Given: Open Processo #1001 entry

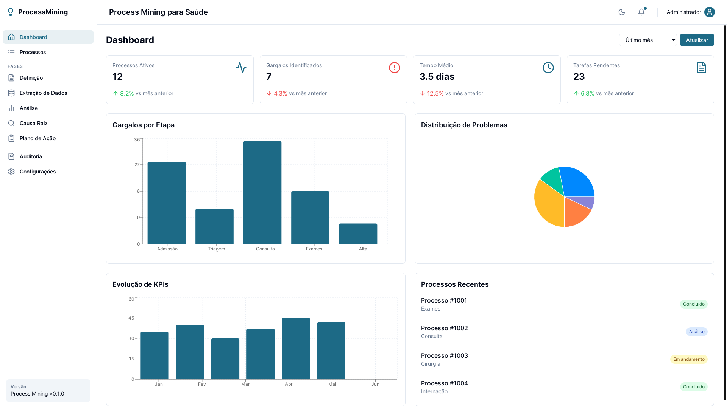Looking at the screenshot, I should 564,304.
